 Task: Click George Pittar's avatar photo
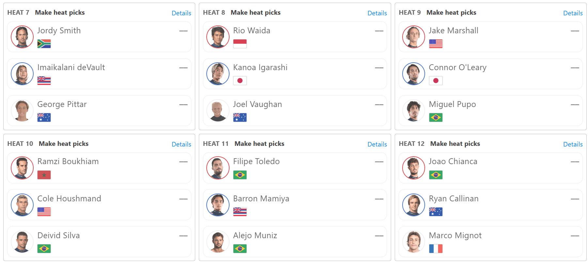[x=22, y=111]
